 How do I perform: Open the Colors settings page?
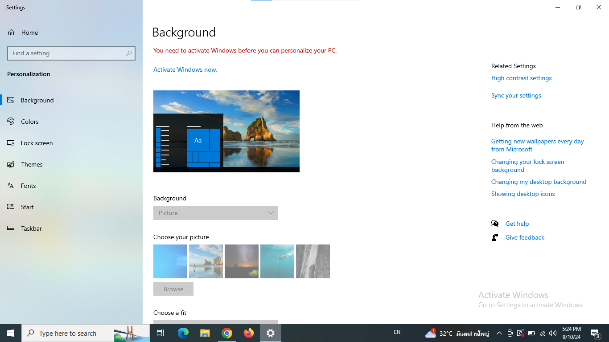coord(71,122)
